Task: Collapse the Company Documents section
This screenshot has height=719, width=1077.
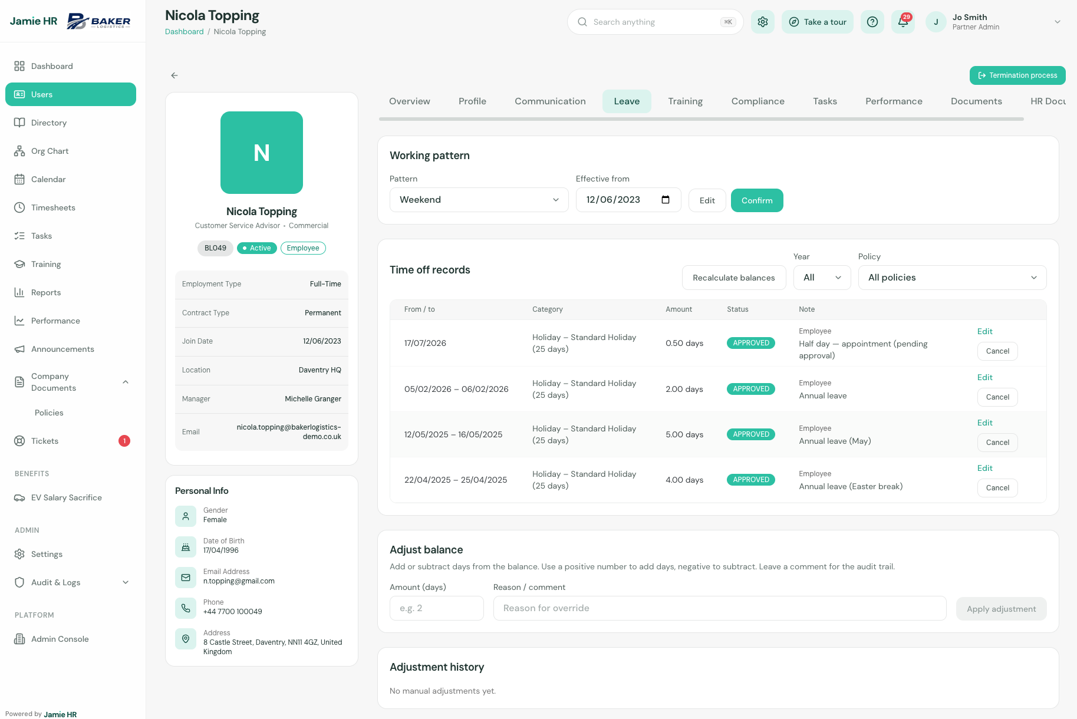Action: point(126,382)
